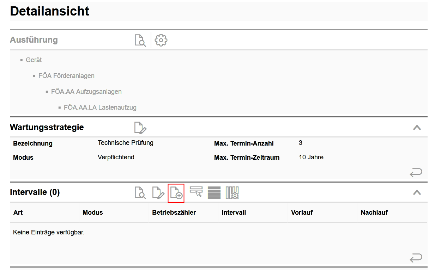Click the row selection cursor icon
This screenshot has height=270, width=429.
196,192
